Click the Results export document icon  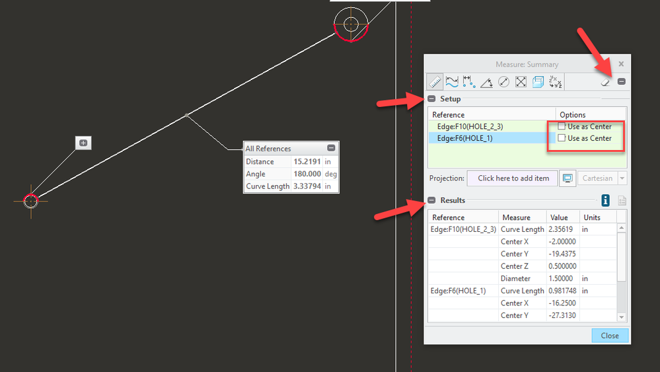(622, 201)
